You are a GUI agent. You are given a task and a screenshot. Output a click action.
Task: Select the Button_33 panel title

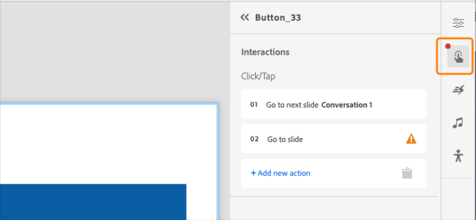click(278, 17)
